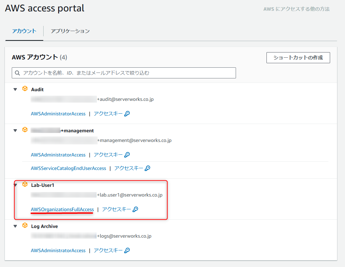Switch to the アカウント tab
Viewport: 345px width, 267px height.
coord(24,31)
